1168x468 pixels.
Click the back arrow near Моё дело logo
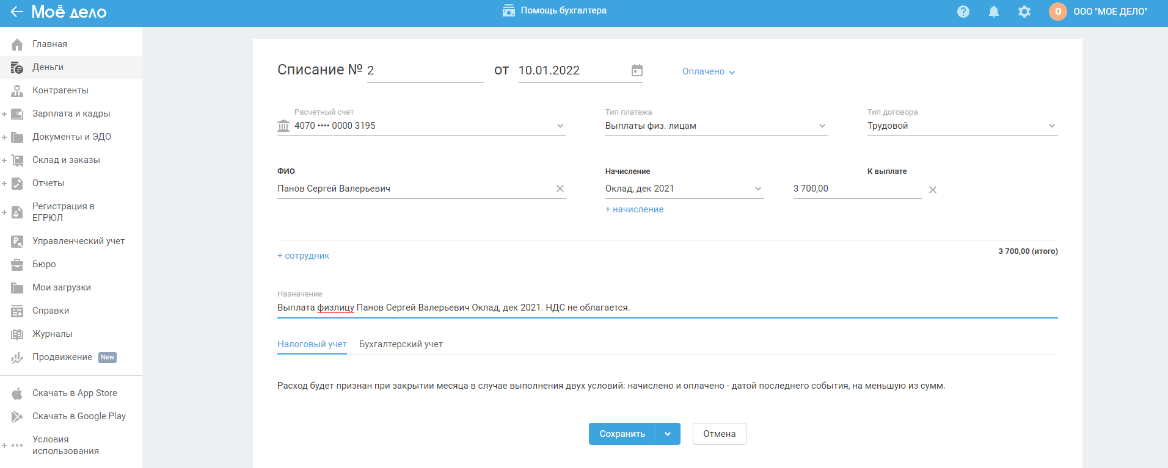[x=16, y=12]
